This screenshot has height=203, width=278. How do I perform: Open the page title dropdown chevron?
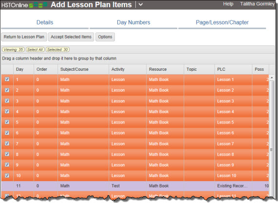click(x=141, y=4)
